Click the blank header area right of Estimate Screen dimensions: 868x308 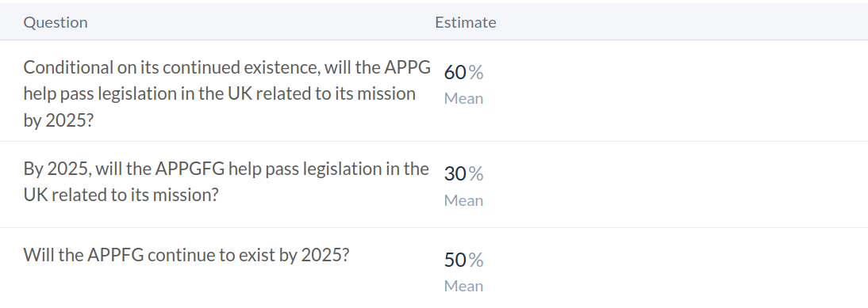681,22
